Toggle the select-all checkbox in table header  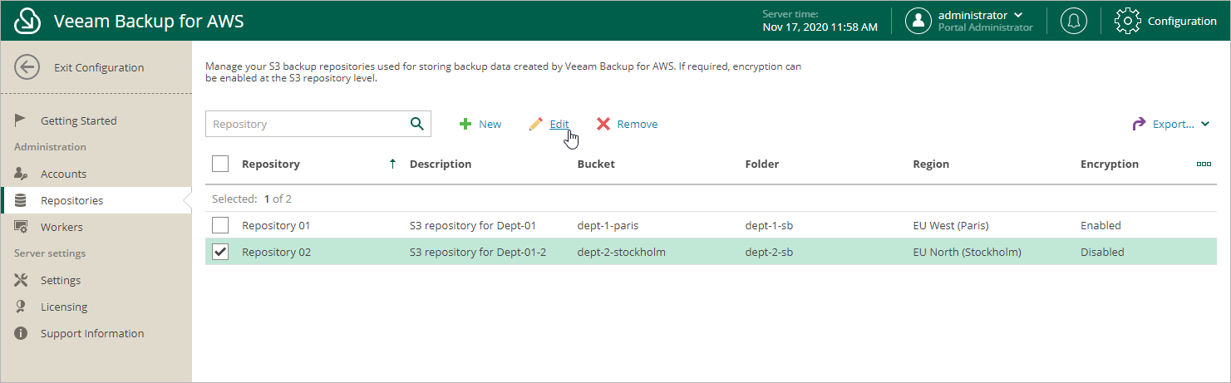click(x=220, y=164)
